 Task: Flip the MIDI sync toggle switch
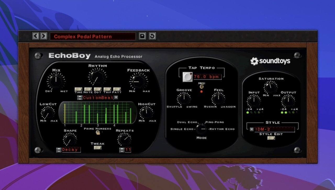tap(202, 86)
